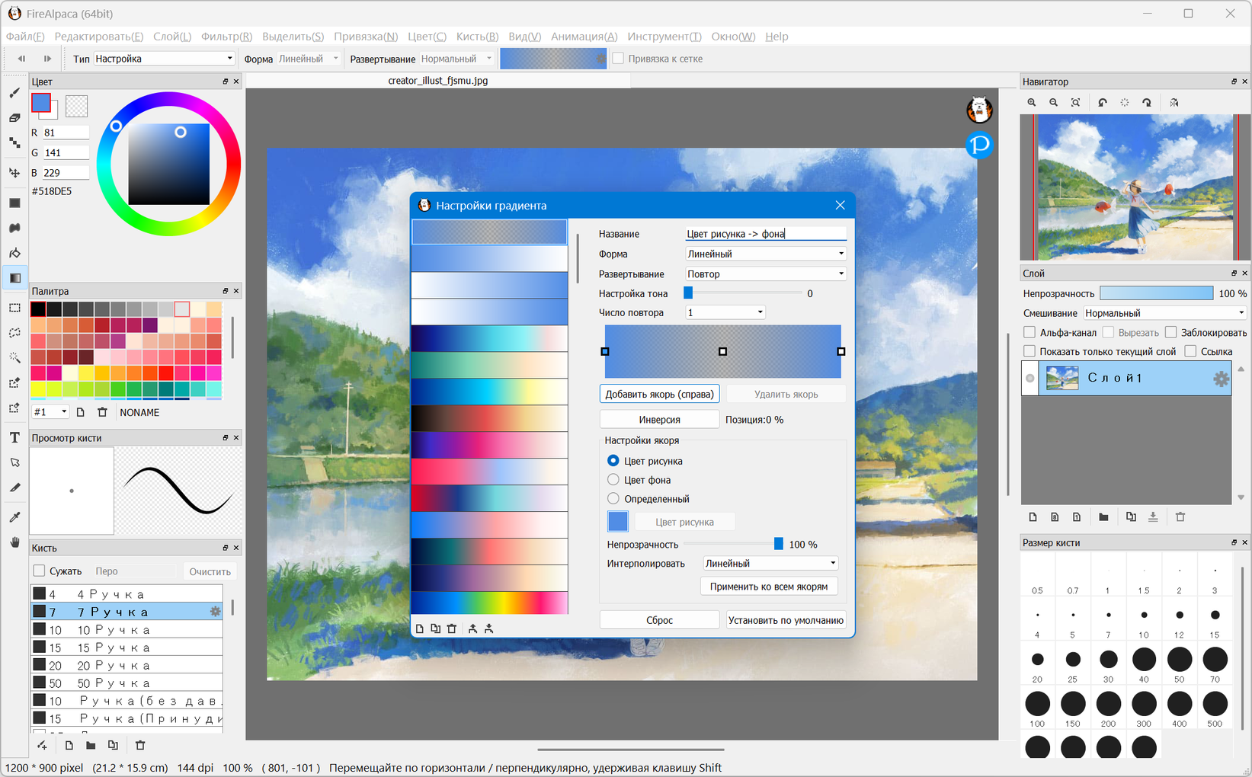This screenshot has width=1252, height=777.
Task: Toggle the Альфа-канал checkbox
Action: 1029,332
